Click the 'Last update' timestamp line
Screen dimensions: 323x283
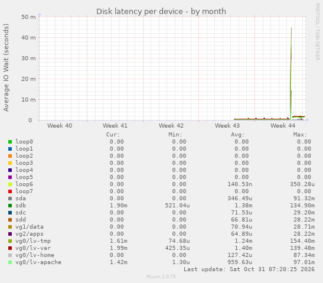[249, 269]
